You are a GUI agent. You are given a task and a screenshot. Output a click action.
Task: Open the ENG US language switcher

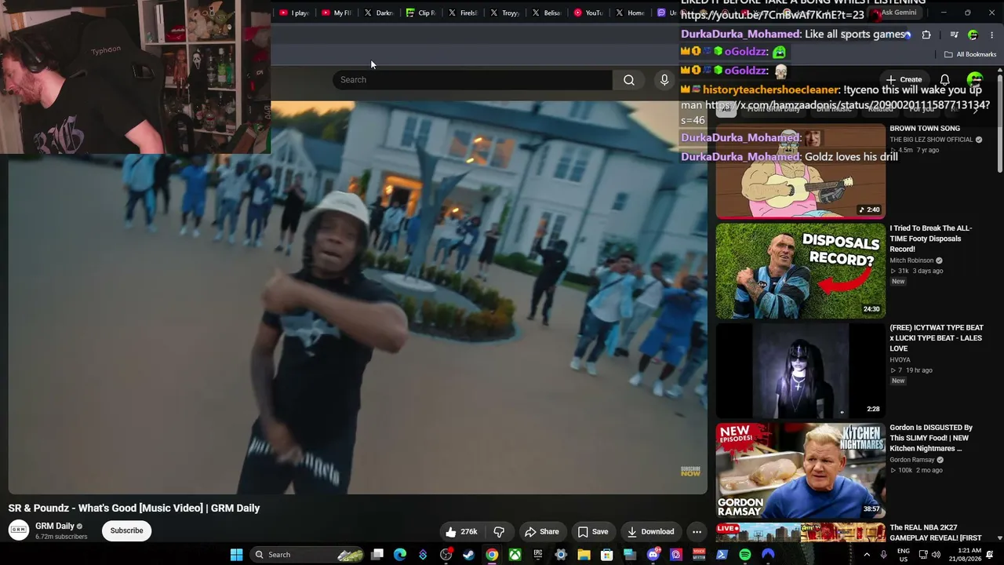[904, 555]
